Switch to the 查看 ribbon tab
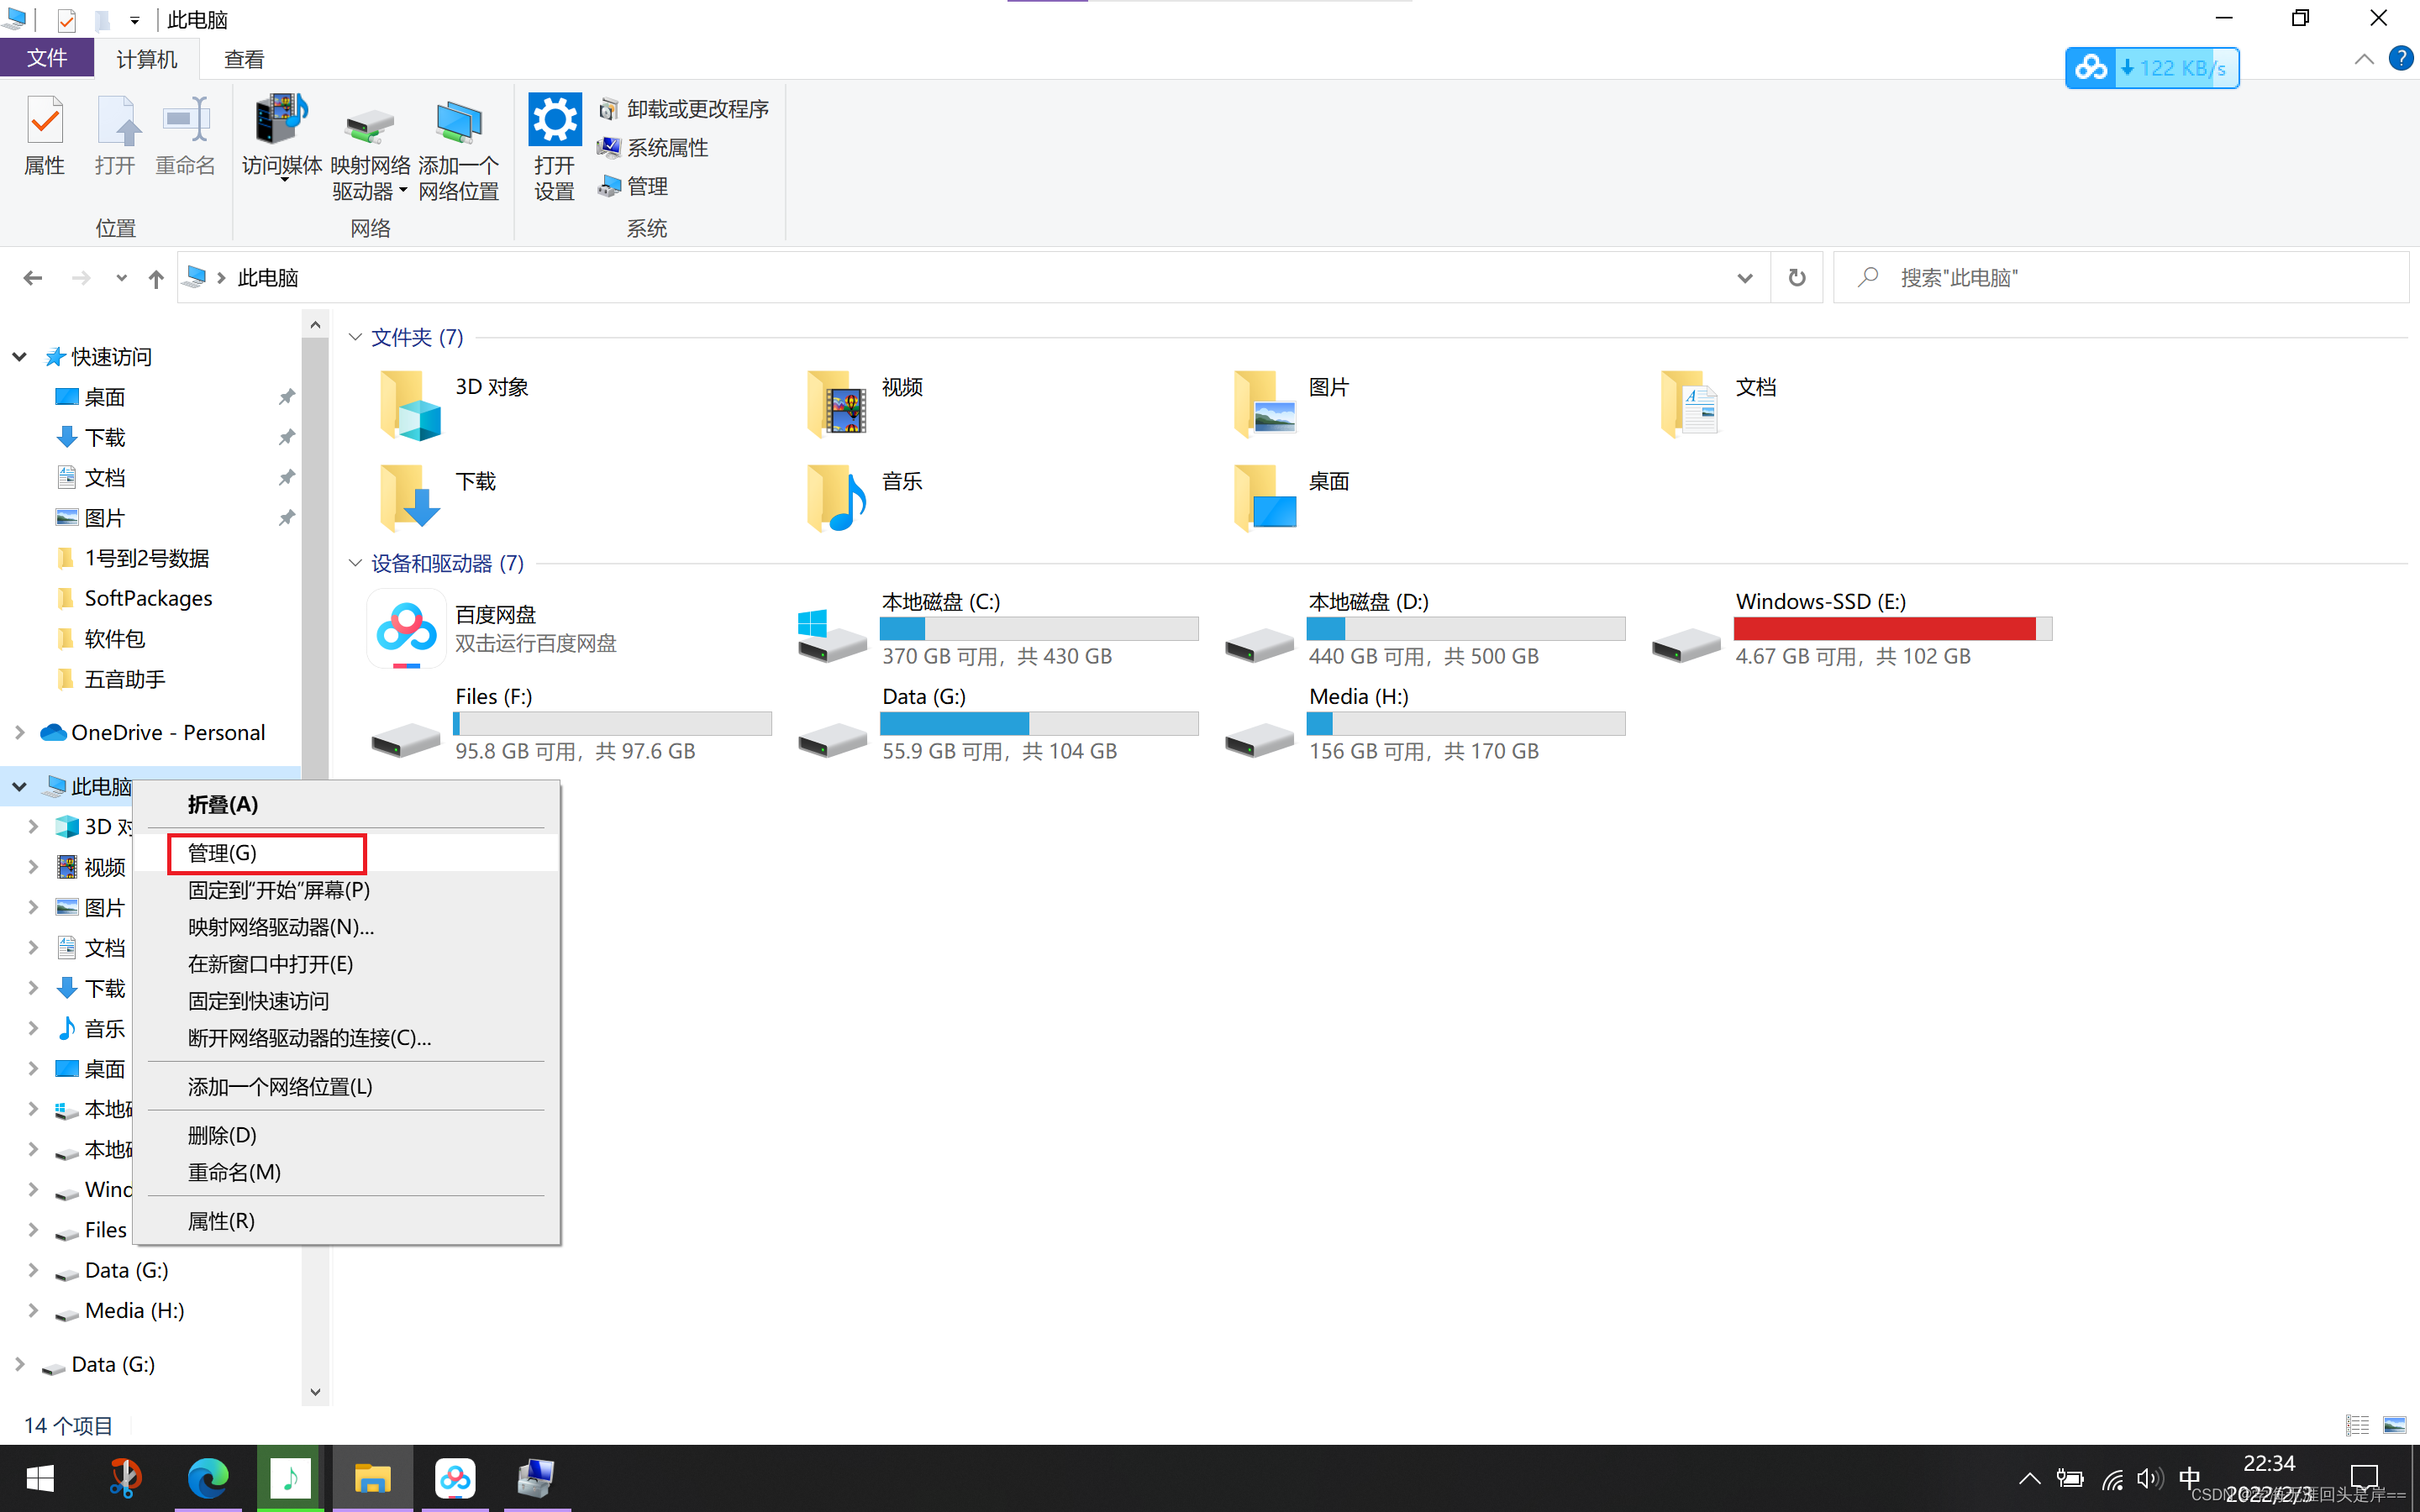This screenshot has width=2420, height=1512. [243, 60]
